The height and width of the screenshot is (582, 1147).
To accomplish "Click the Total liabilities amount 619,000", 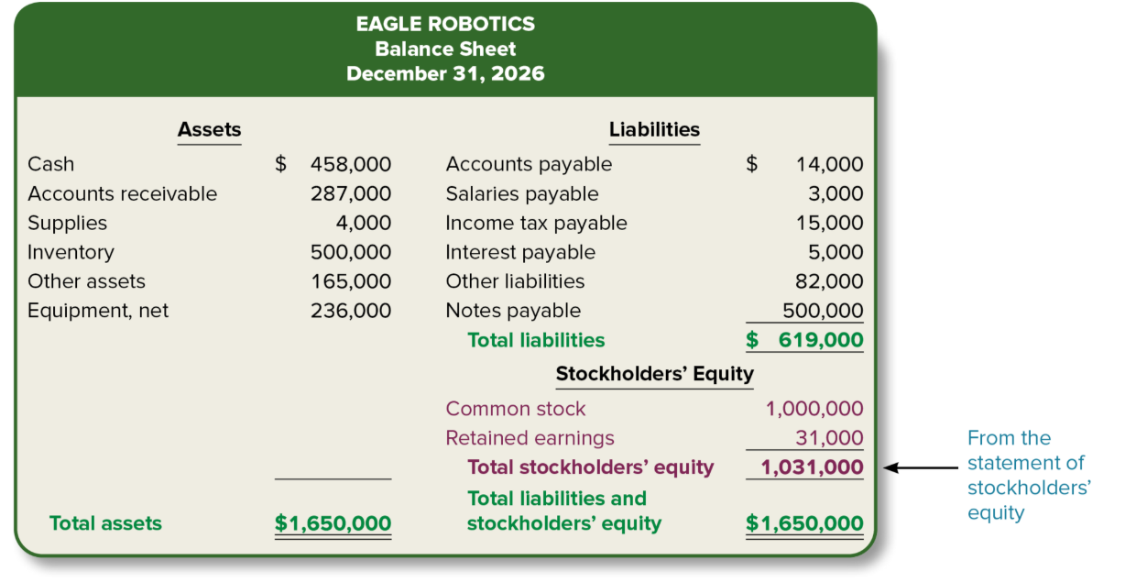I will pos(820,340).
